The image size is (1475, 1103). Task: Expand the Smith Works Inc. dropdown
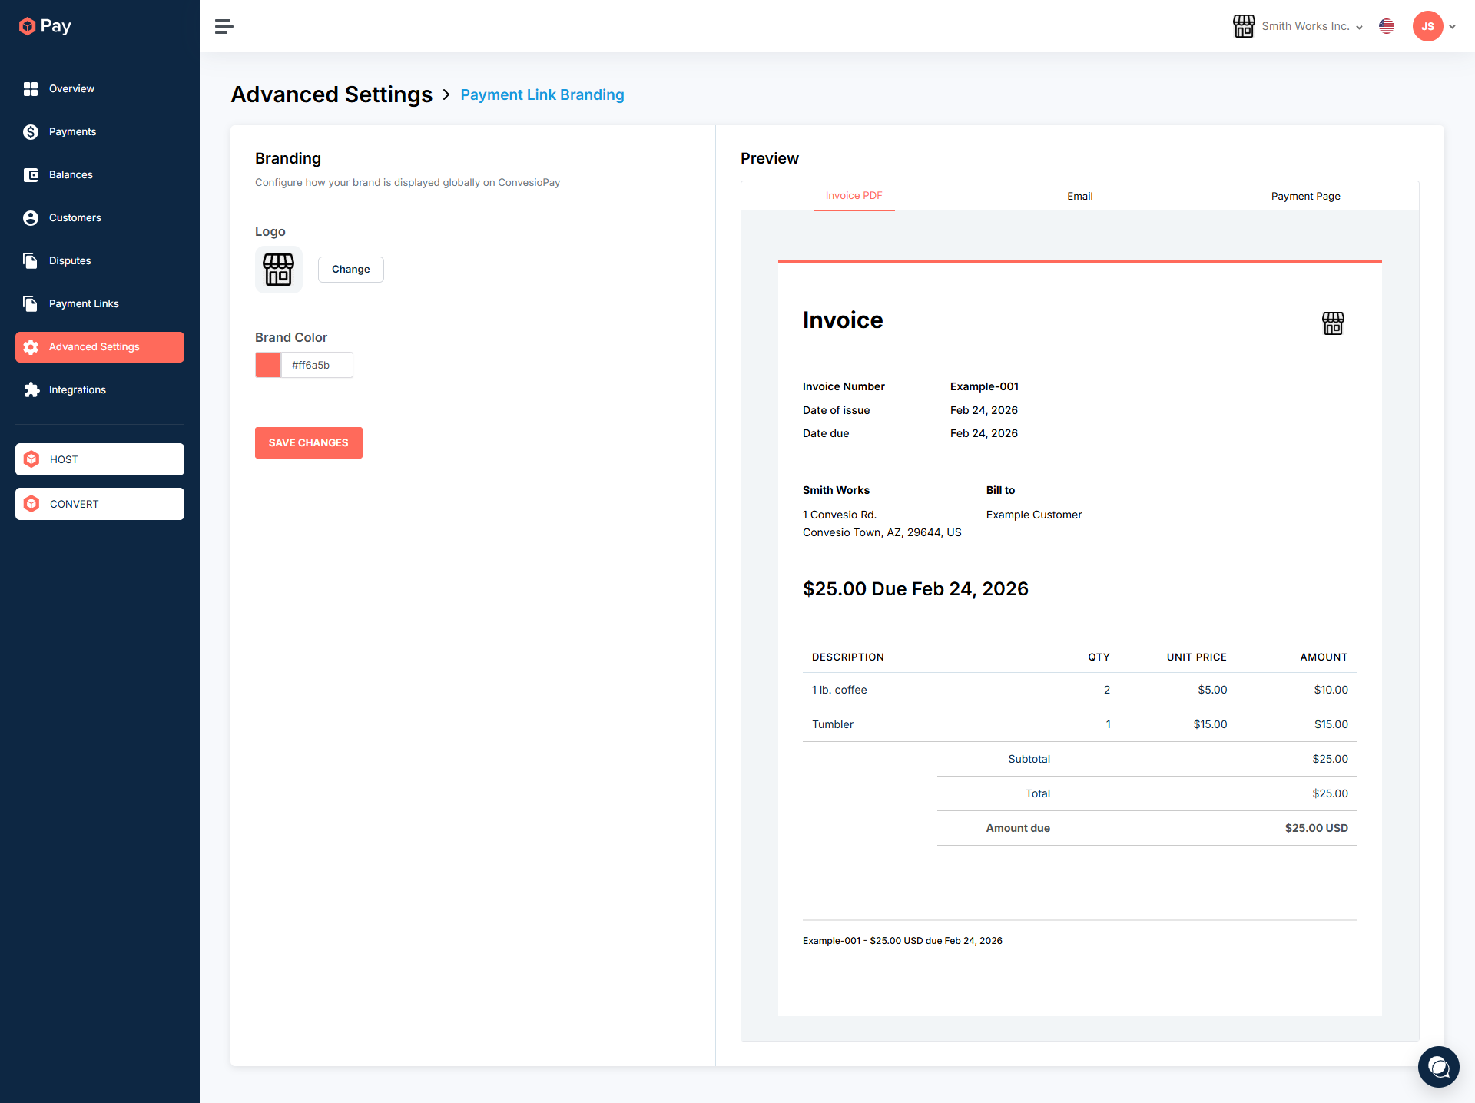1298,26
